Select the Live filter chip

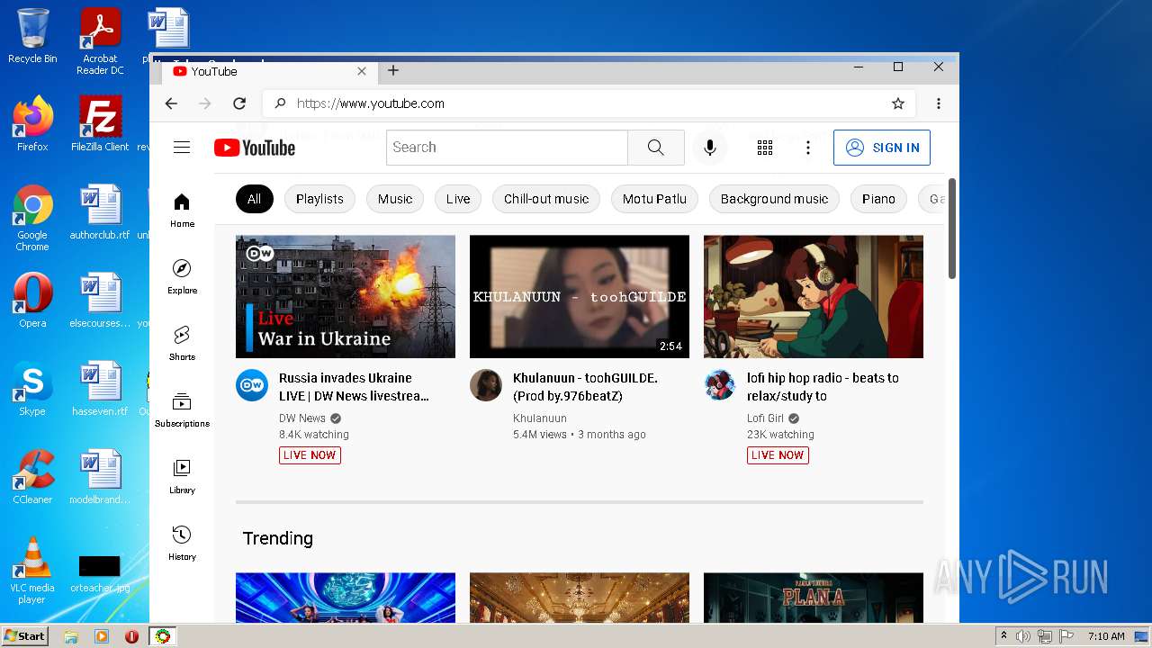click(458, 199)
